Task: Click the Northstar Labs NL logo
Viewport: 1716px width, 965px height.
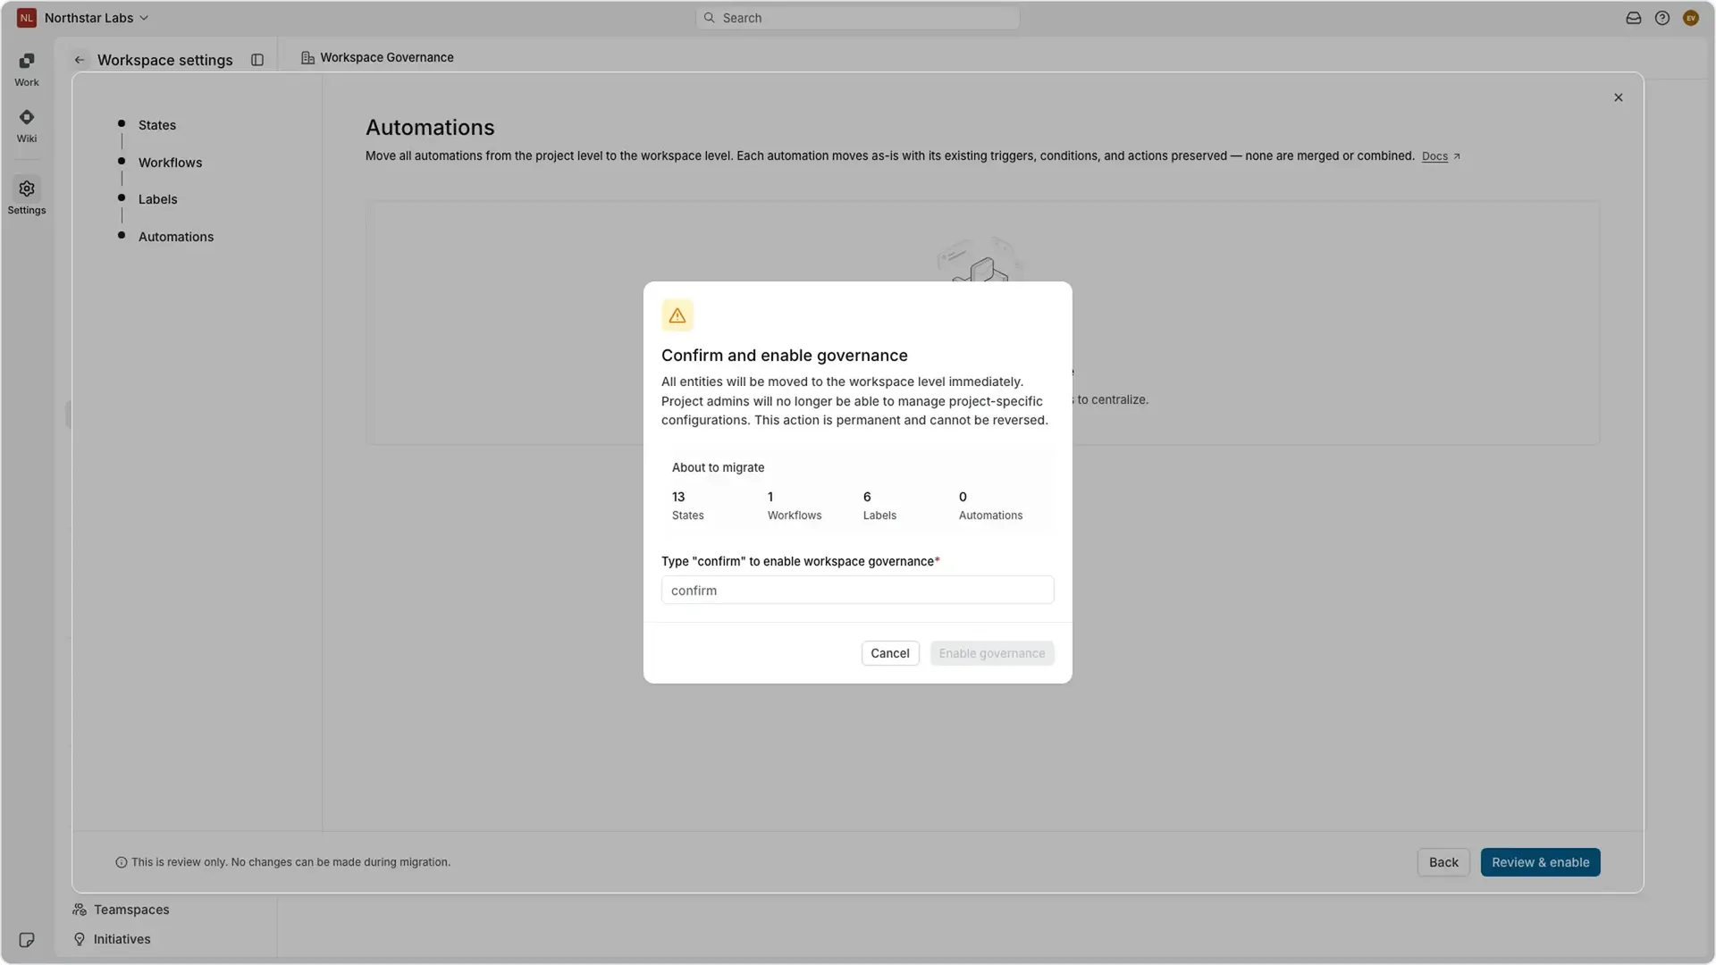Action: tap(27, 18)
